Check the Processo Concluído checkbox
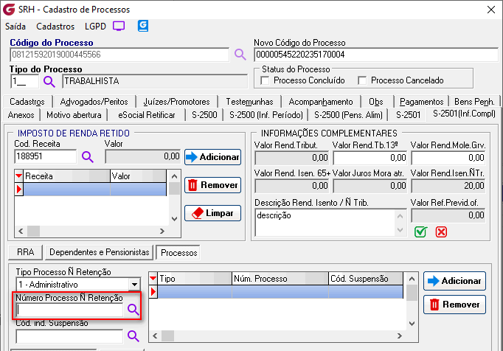Viewport: 503px width, 351px height. tap(266, 80)
